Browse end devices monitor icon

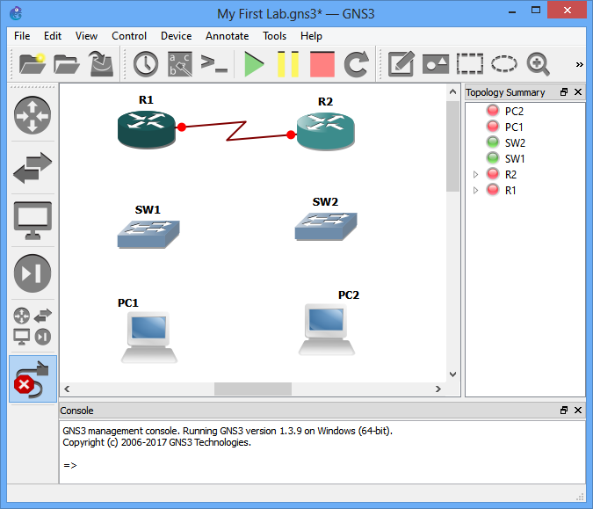(x=33, y=221)
